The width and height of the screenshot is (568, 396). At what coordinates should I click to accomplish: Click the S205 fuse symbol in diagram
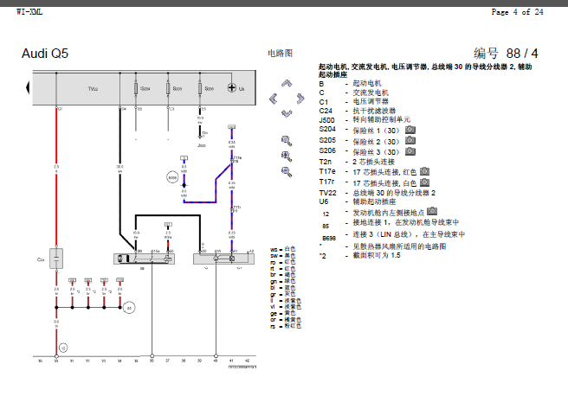(x=168, y=88)
